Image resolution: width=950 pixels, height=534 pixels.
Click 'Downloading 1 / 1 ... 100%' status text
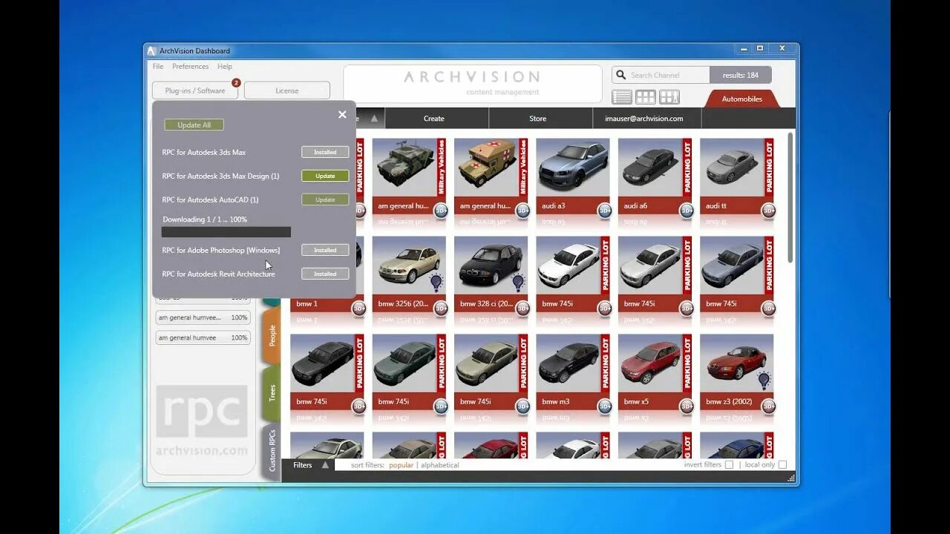[x=205, y=220]
